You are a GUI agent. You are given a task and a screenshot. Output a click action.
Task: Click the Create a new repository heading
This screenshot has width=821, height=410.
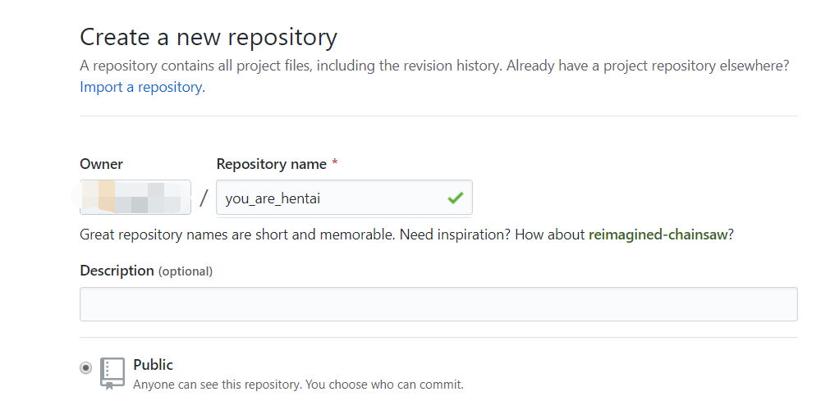(209, 37)
